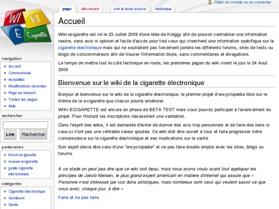
Task: Open 'Modifications récentes'
Action: 27,86
